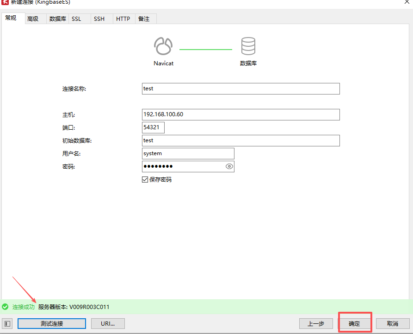The height and width of the screenshot is (334, 413).
Task: Click the 连接成功 status text
Action: click(x=24, y=307)
